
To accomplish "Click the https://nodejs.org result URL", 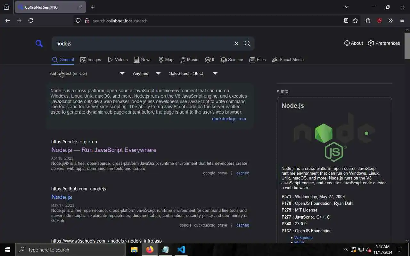I will pos(74,142).
